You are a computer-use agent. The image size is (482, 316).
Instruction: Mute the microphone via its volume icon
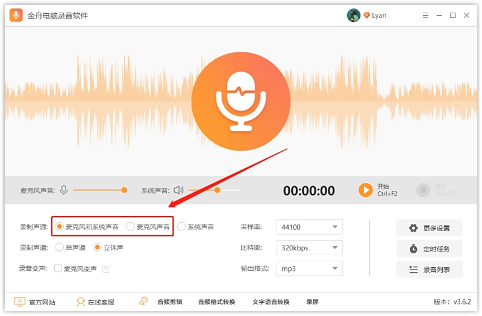(x=64, y=190)
